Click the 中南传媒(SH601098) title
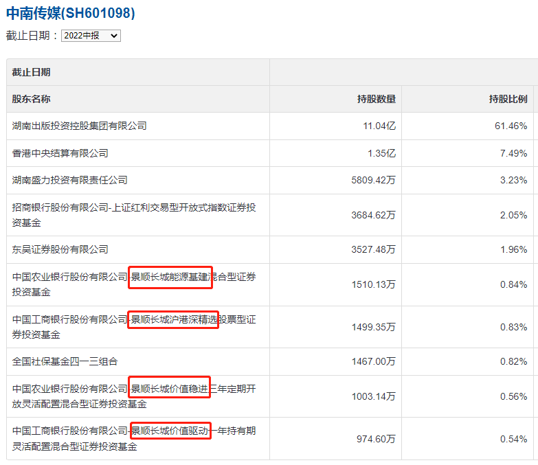Image resolution: width=538 pixels, height=465 pixels. coord(70,13)
